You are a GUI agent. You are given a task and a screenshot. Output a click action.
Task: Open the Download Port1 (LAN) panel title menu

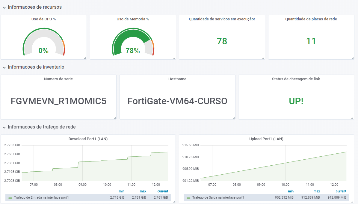[x=88, y=139]
